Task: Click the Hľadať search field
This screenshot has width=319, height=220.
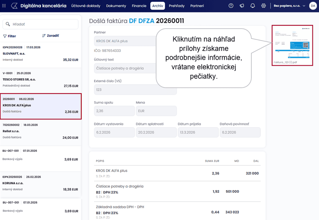Action: coord(40,24)
